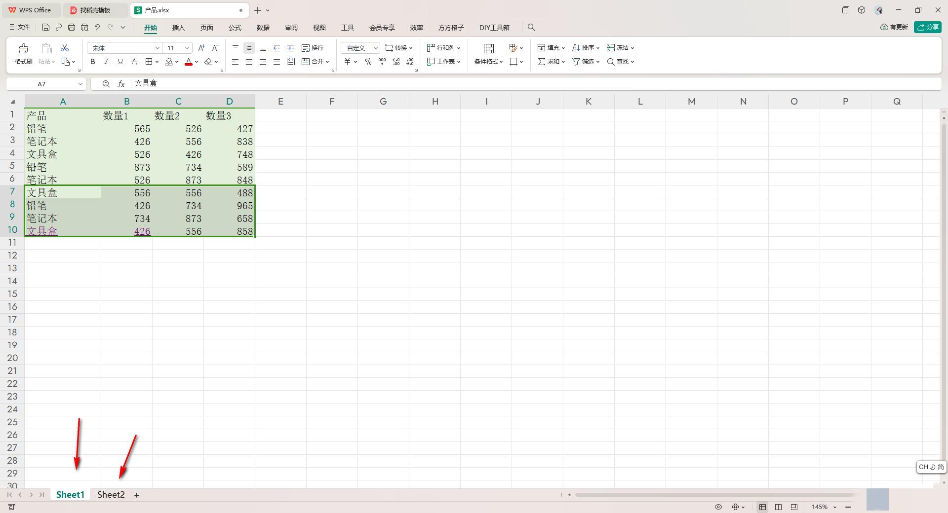Click the 条件格式 conditional formatting icon

[488, 48]
